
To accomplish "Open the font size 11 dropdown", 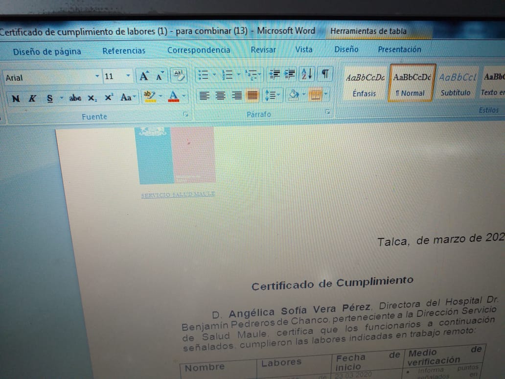I will click(128, 76).
